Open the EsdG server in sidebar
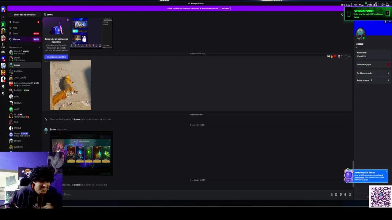392x220 pixels. pos(3,52)
